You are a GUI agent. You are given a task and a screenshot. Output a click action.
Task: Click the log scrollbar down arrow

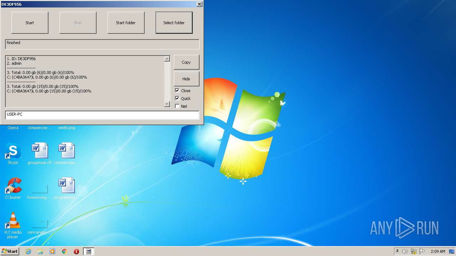point(167,104)
